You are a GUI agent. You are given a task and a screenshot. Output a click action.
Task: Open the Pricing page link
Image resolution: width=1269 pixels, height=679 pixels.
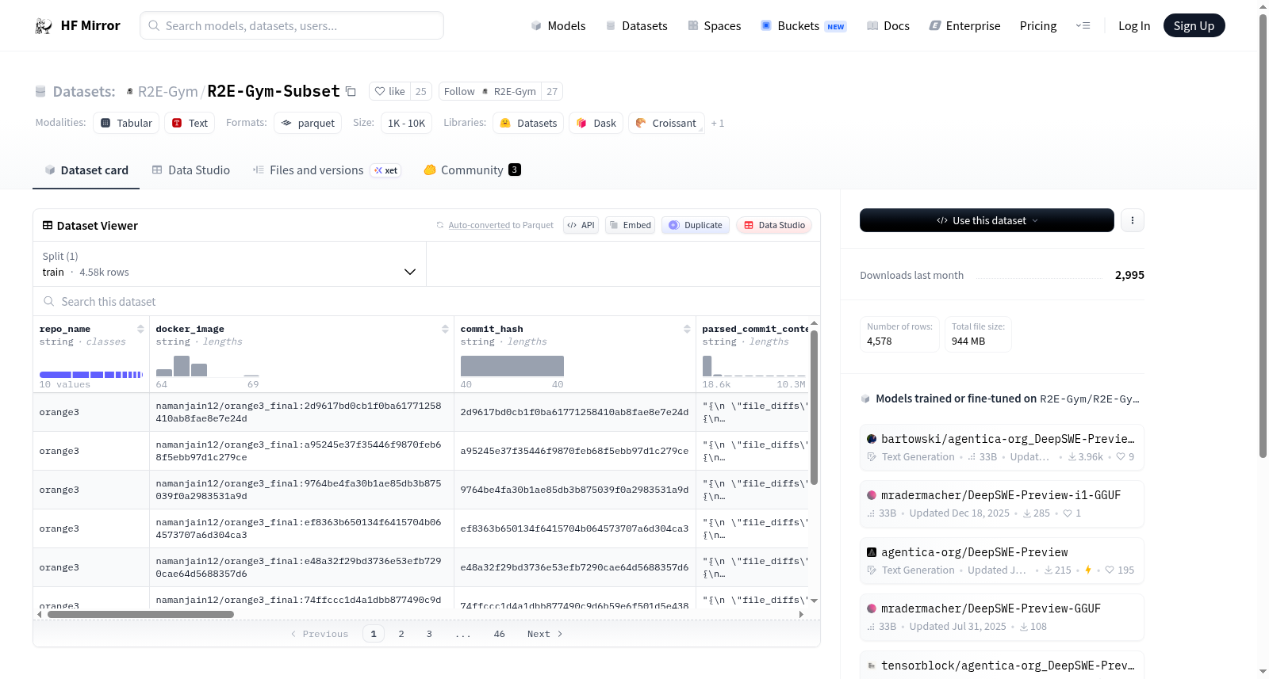1038,26
